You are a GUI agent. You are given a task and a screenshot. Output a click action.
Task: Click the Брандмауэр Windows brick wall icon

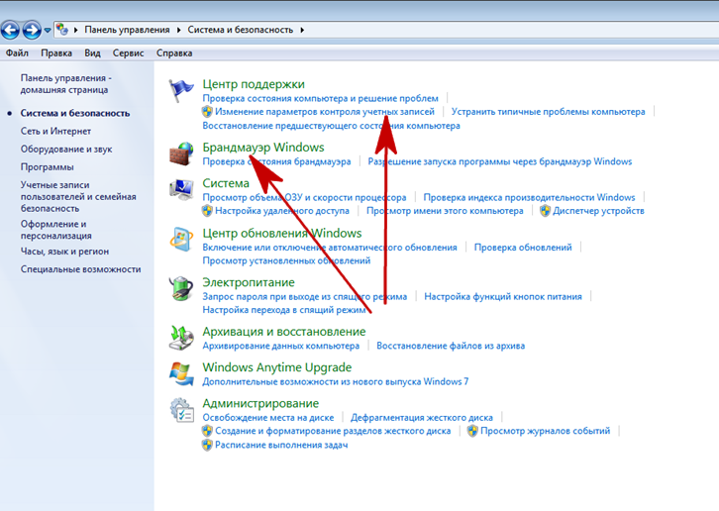[x=181, y=153]
